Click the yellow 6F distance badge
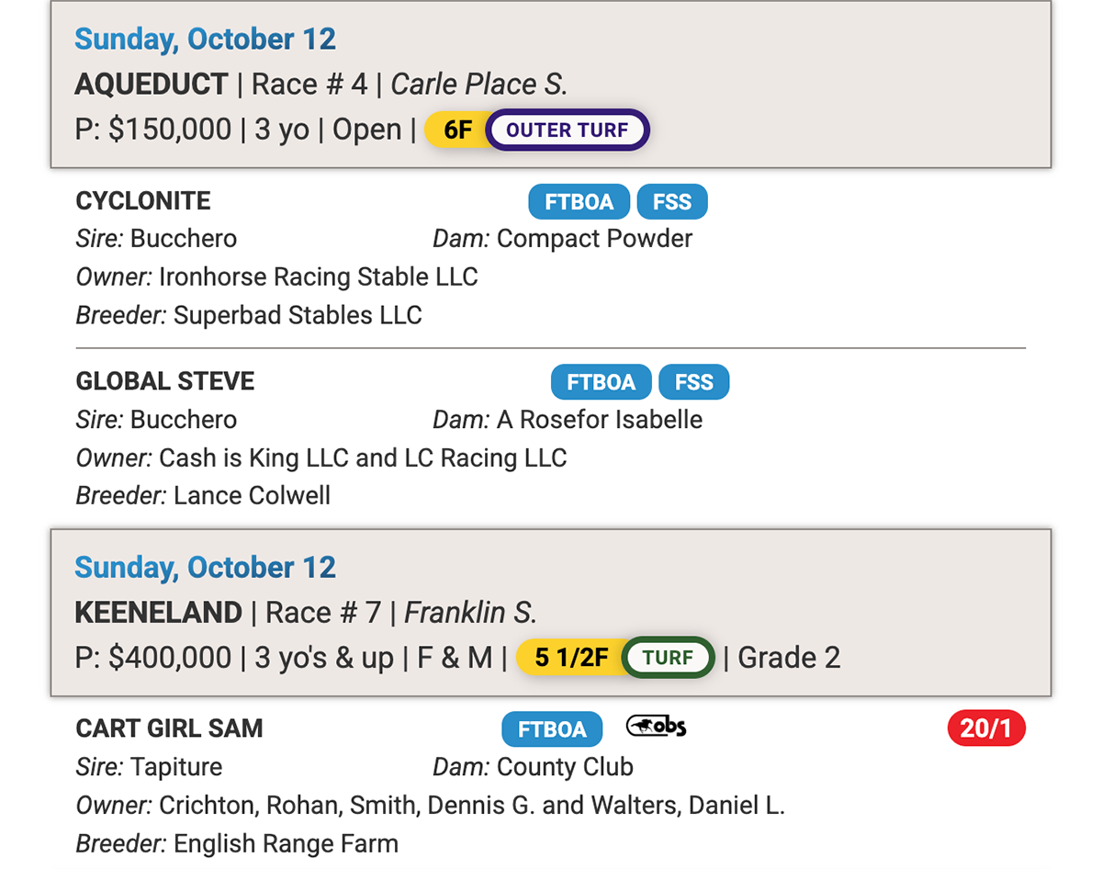The image size is (1102, 869). point(457,130)
